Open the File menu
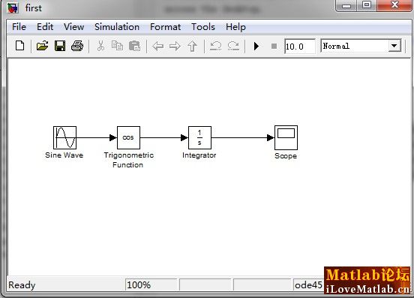The height and width of the screenshot is (298, 414). tap(19, 27)
